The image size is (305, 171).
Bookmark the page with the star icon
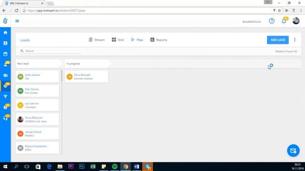pyautogui.click(x=279, y=10)
